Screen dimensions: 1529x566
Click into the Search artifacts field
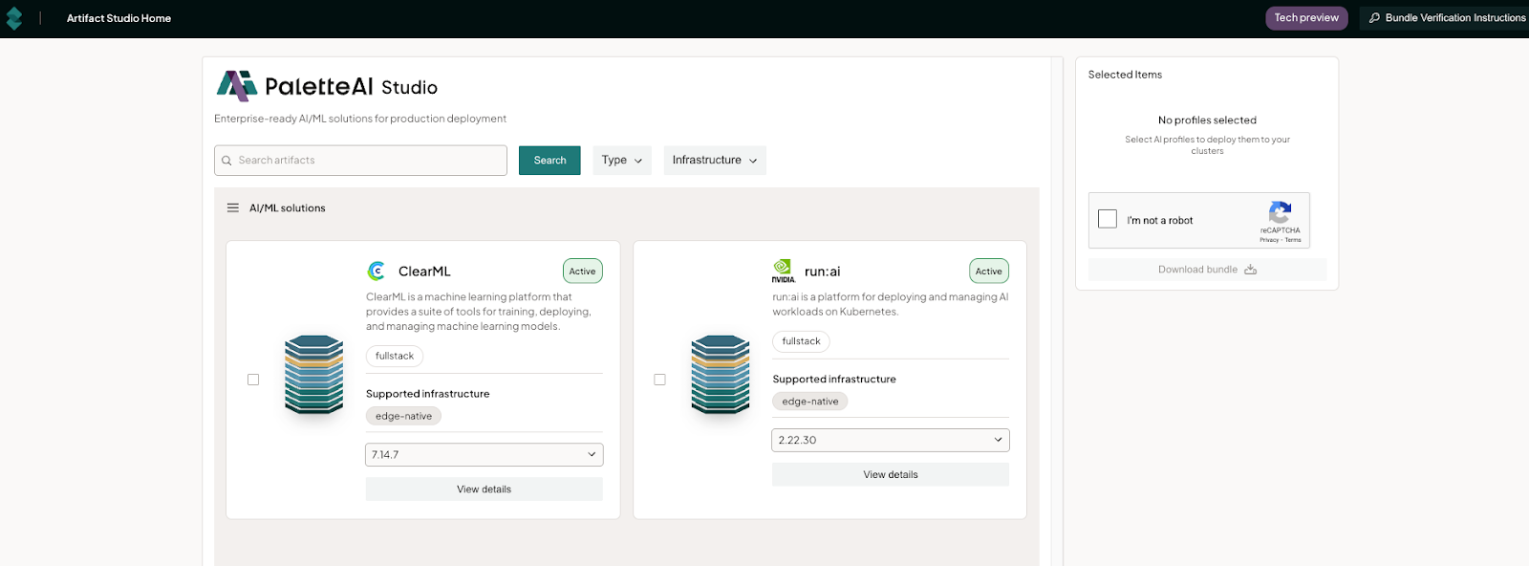[360, 161]
